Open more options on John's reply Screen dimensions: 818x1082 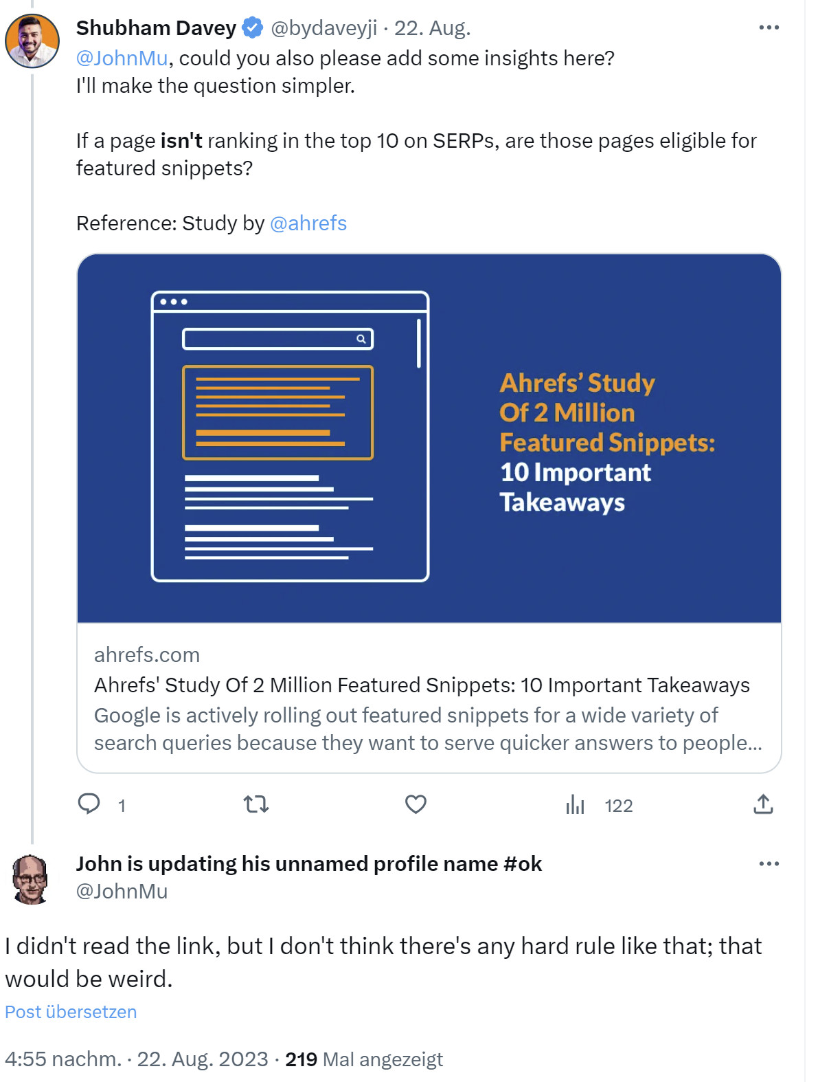(x=770, y=863)
